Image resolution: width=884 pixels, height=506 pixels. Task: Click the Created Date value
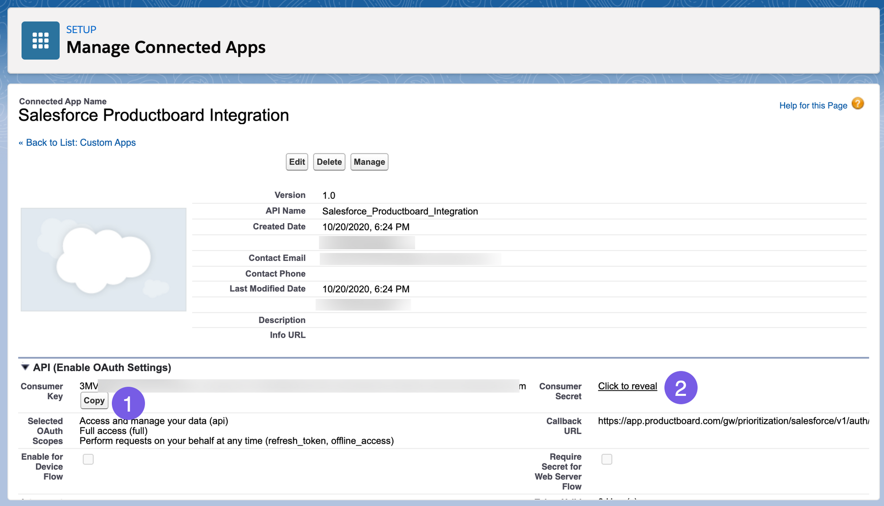click(366, 227)
